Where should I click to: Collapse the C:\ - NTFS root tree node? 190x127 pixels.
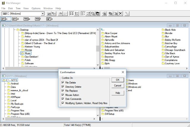pyautogui.click(x=4, y=80)
